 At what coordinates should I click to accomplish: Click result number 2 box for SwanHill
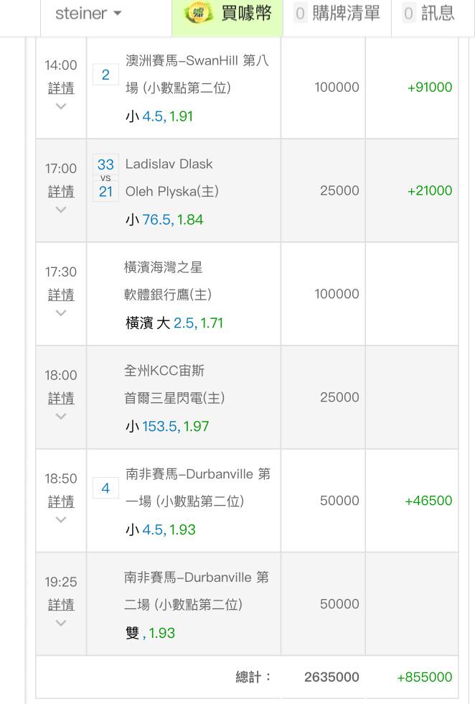105,75
